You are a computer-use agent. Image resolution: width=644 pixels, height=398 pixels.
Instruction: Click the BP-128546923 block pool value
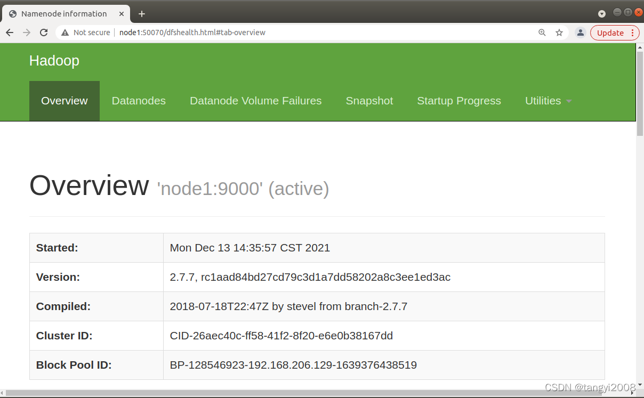pyautogui.click(x=293, y=365)
